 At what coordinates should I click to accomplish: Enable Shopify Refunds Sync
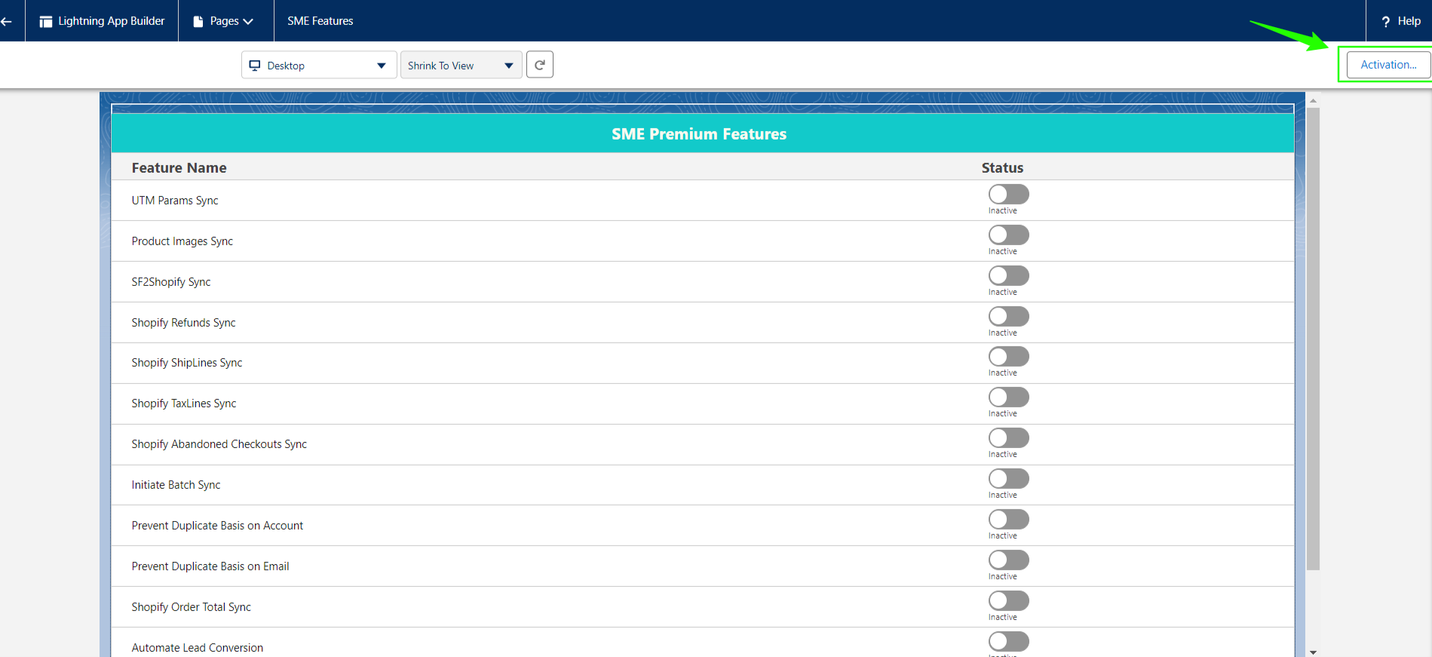click(1008, 317)
